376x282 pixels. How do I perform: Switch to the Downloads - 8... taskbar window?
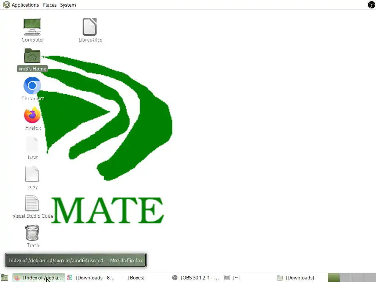(x=91, y=278)
